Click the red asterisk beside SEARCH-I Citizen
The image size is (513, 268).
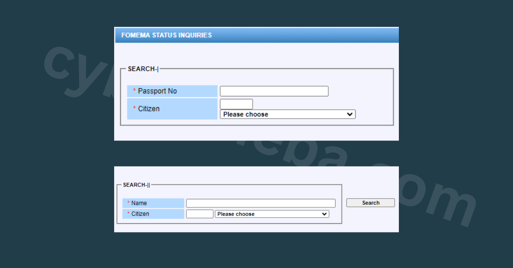tap(135, 109)
